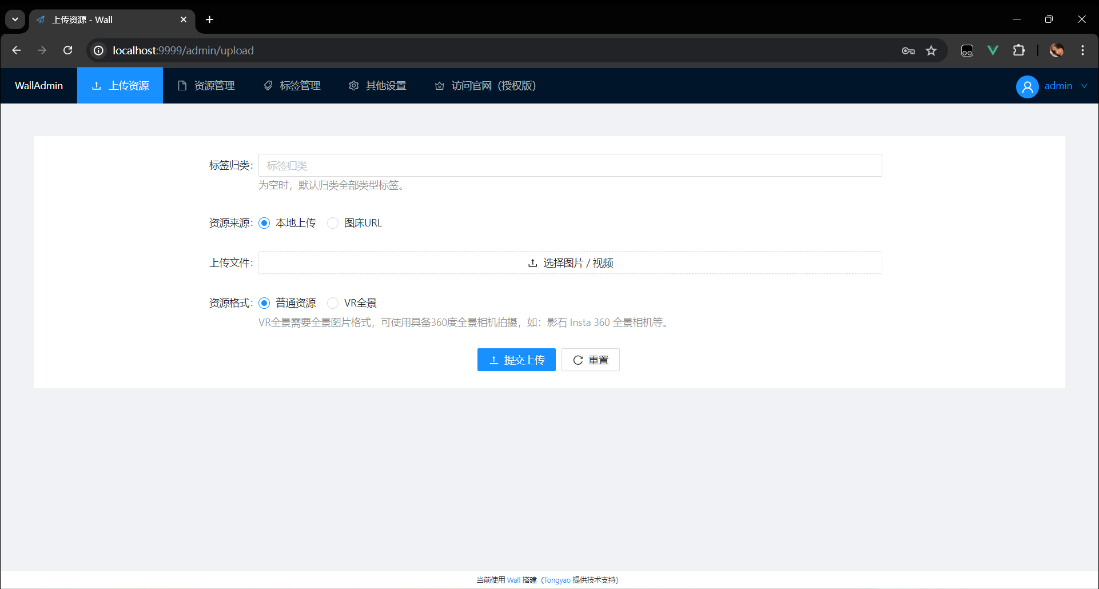Click the browser extensions puzzle icon

tap(1020, 50)
